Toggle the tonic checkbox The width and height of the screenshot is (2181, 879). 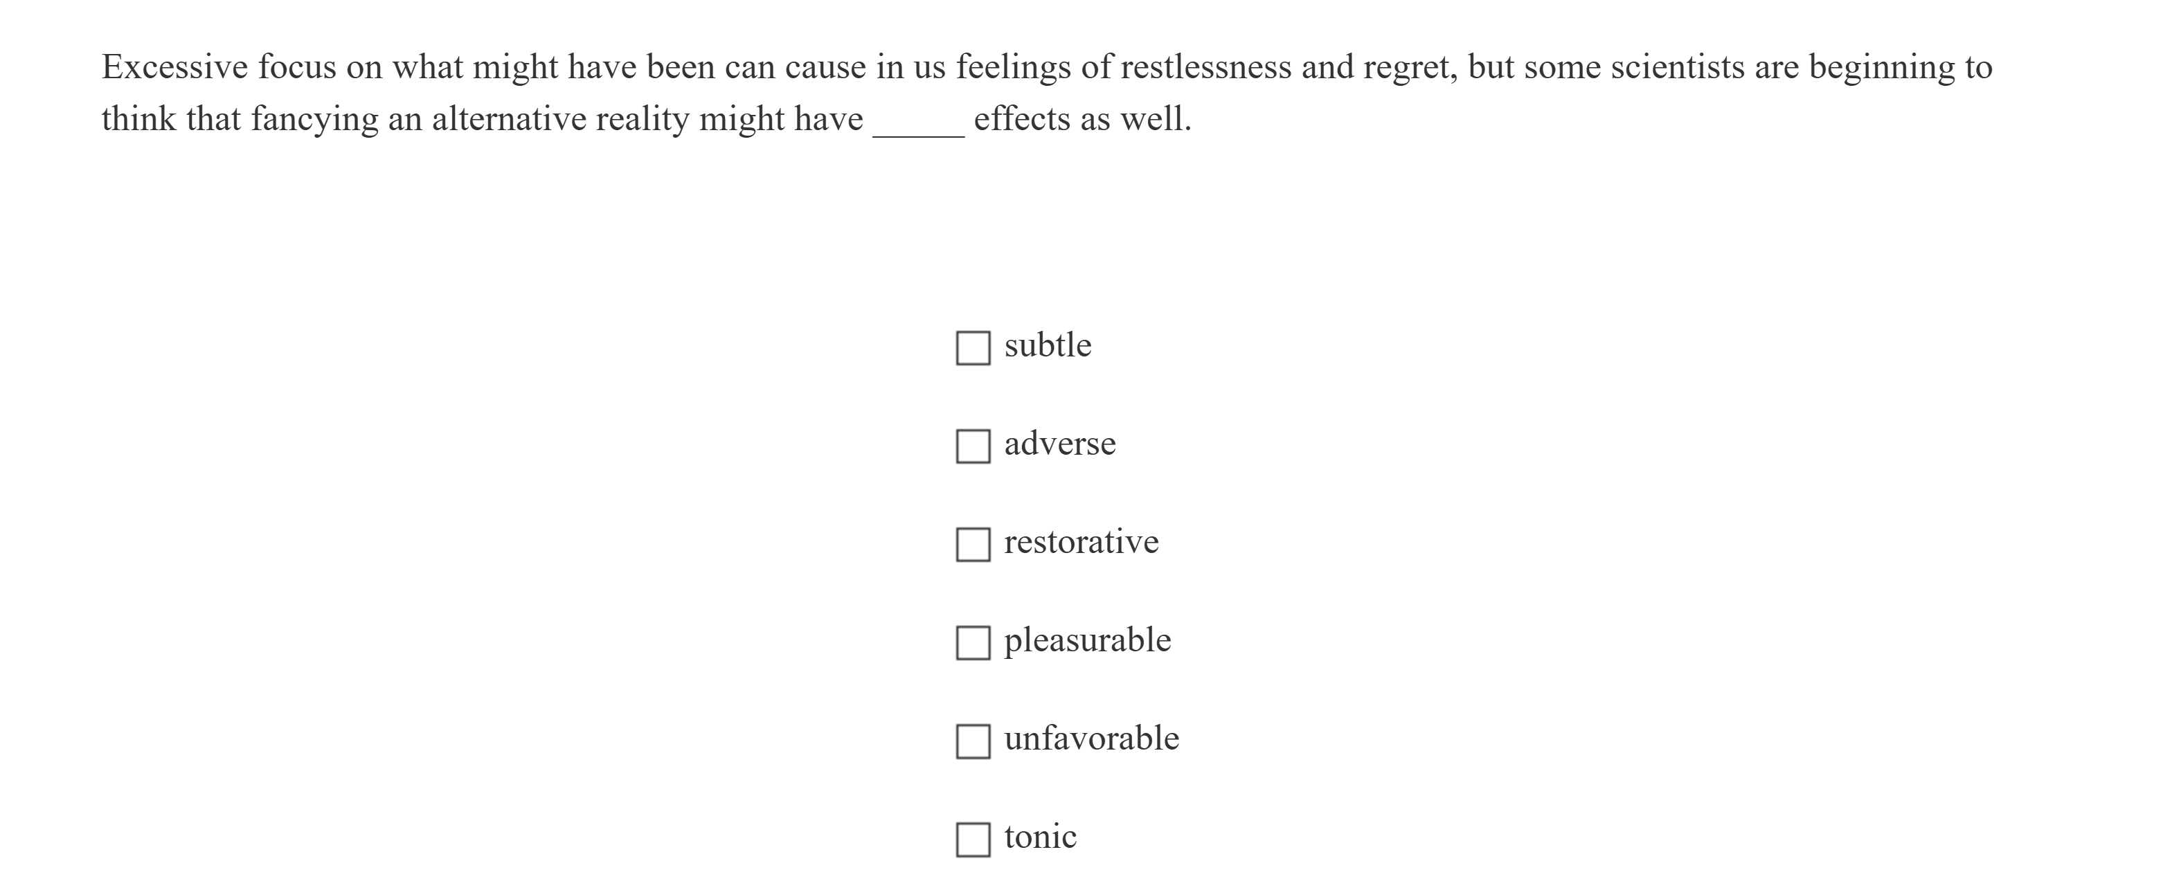coord(973,840)
